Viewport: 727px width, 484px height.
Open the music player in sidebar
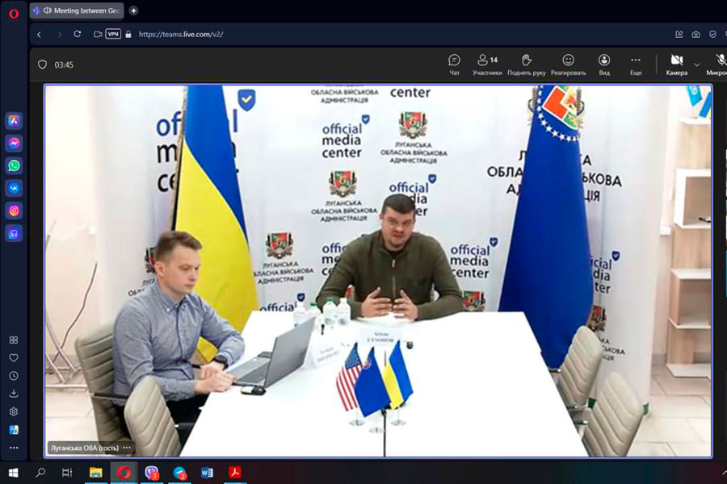coord(14,233)
